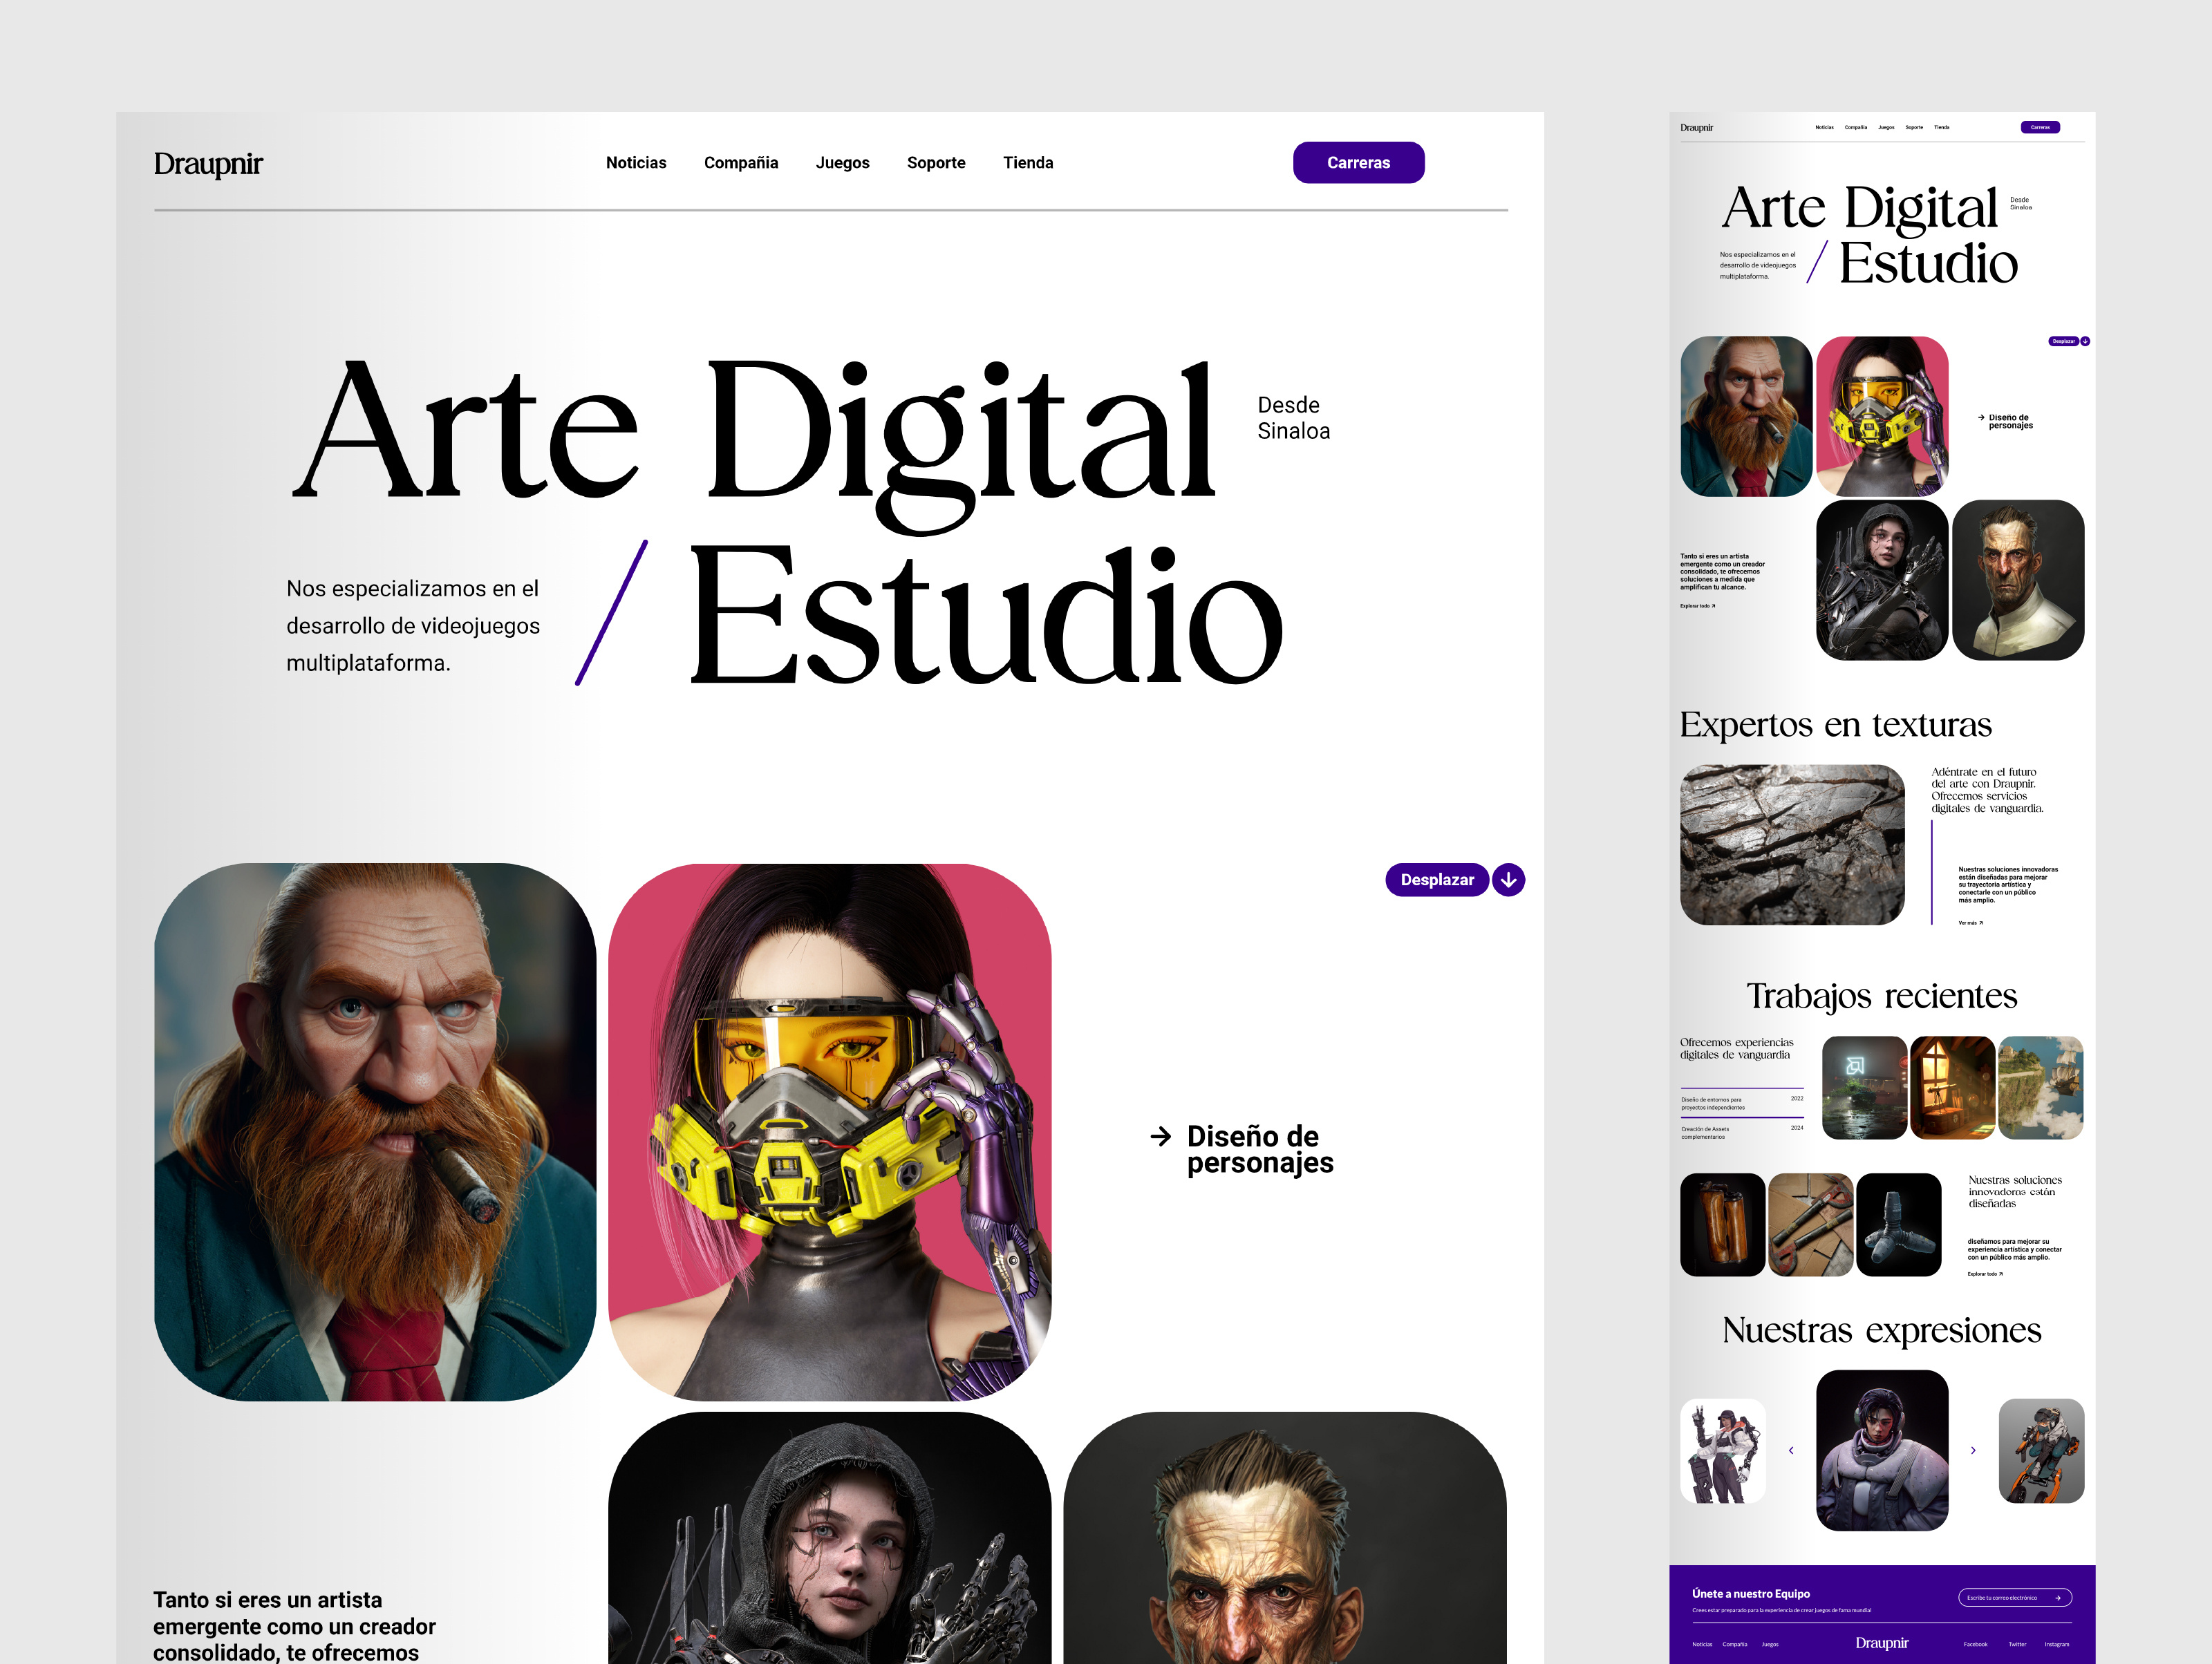
Task: Select the center carousel headphones character
Action: click(x=1882, y=1450)
